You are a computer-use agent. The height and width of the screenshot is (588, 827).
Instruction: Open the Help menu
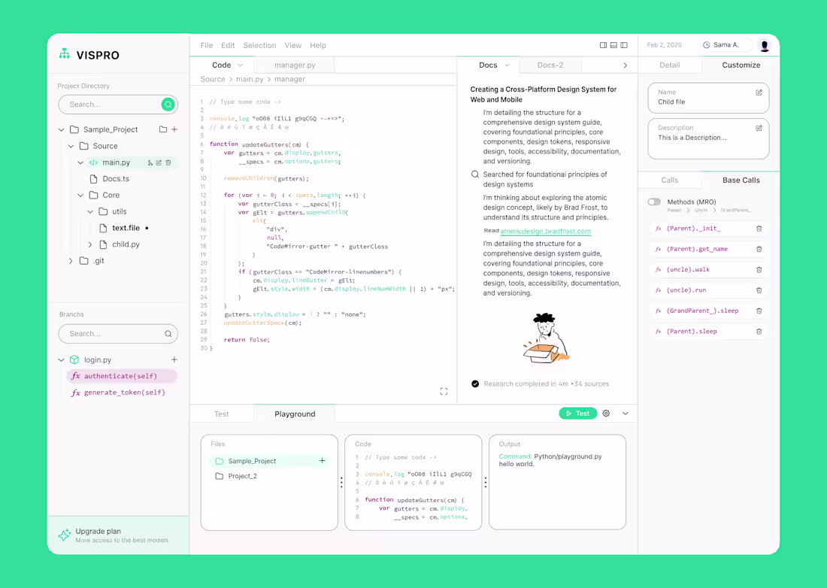[x=318, y=45]
